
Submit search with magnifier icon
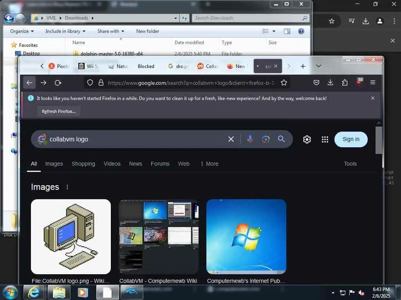281,139
